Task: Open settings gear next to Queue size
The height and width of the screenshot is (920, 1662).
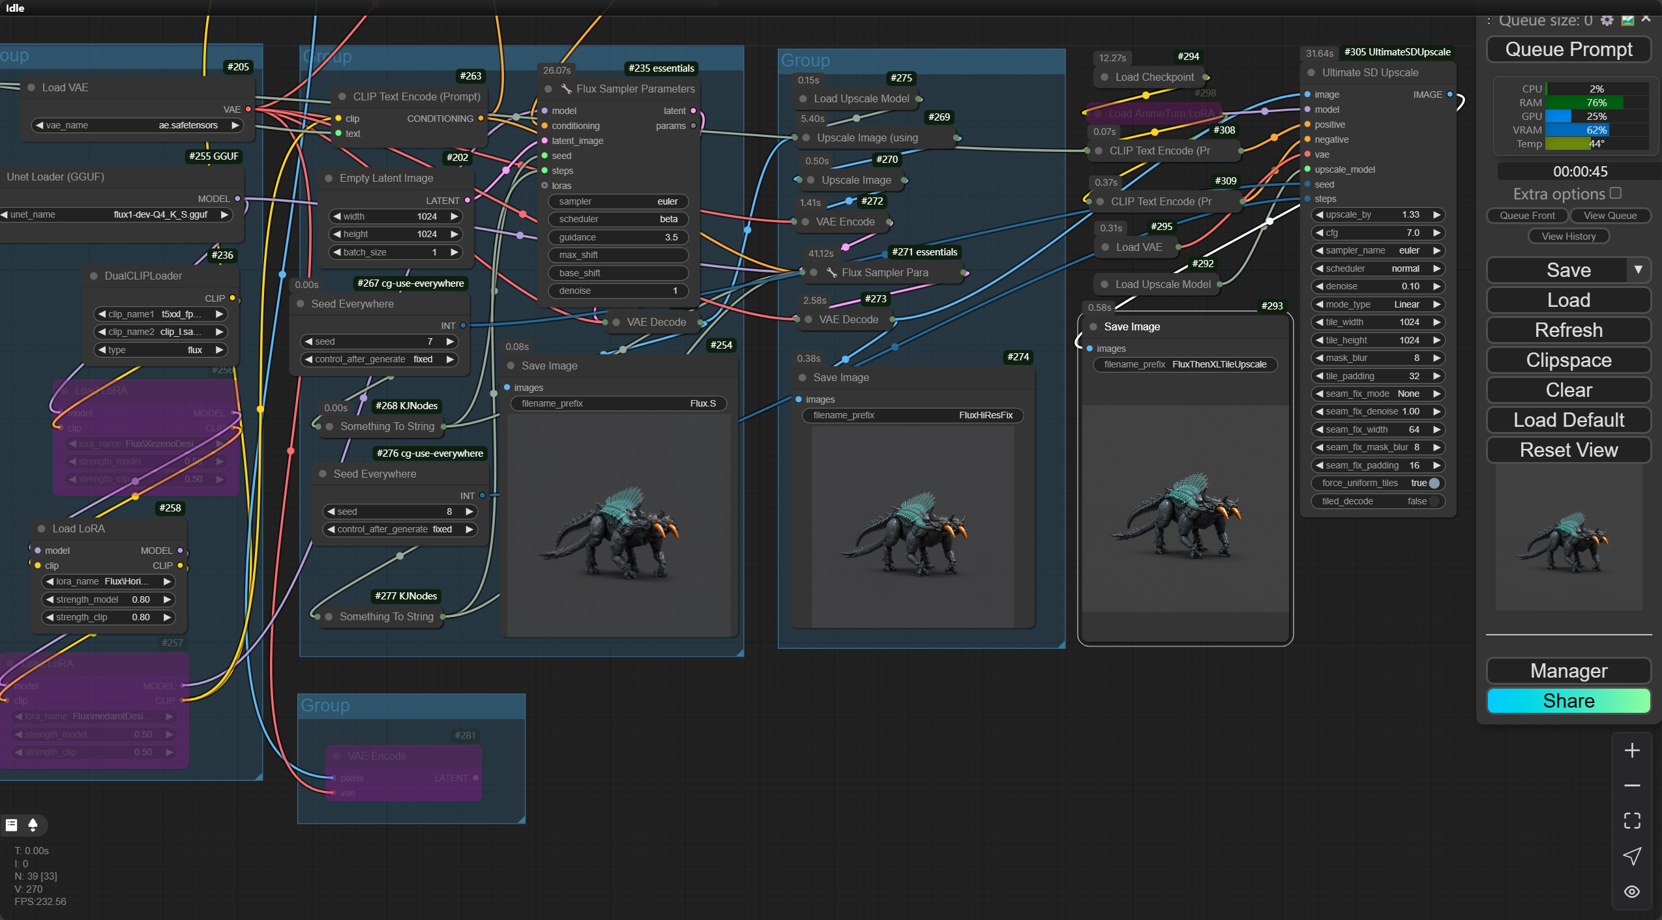Action: [1607, 20]
